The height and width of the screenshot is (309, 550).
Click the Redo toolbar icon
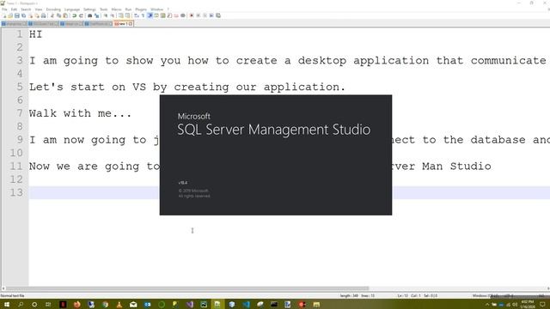(81, 15)
